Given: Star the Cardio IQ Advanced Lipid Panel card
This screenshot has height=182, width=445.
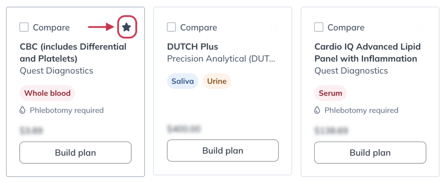Looking at the screenshot, I should (x=421, y=27).
